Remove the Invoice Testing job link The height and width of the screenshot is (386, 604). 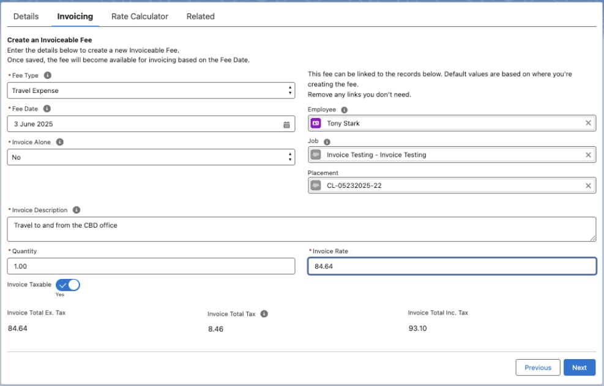pos(588,155)
